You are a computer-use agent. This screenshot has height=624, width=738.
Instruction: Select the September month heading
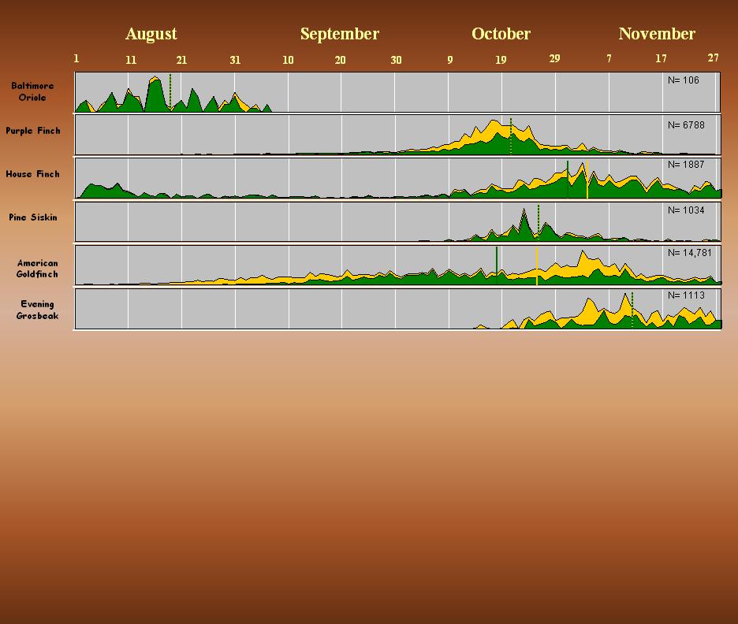(339, 34)
